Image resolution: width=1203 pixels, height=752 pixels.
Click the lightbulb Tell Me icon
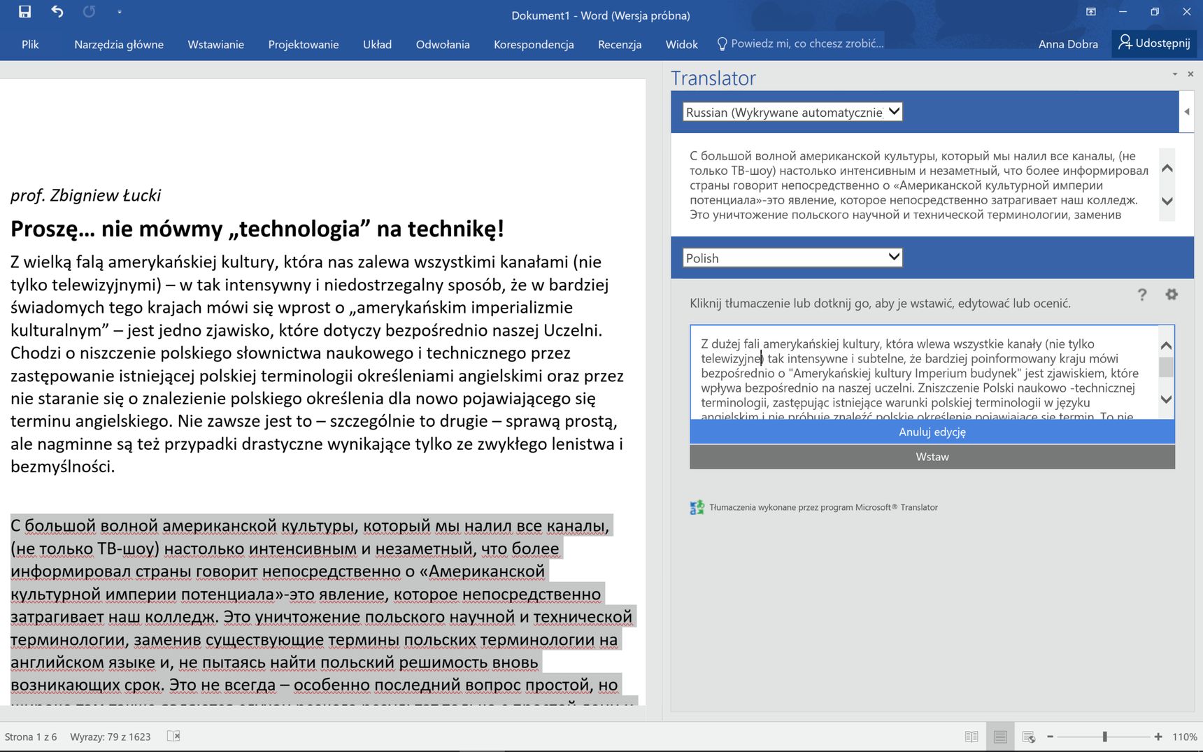tap(722, 43)
